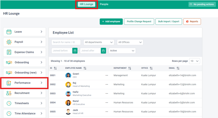Click the Payroll dollar coin icon
This screenshot has height=118, width=218.
pos(9,42)
